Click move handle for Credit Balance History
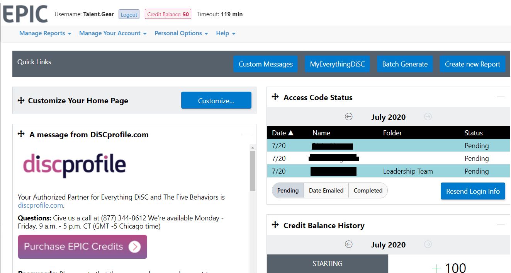 point(275,225)
